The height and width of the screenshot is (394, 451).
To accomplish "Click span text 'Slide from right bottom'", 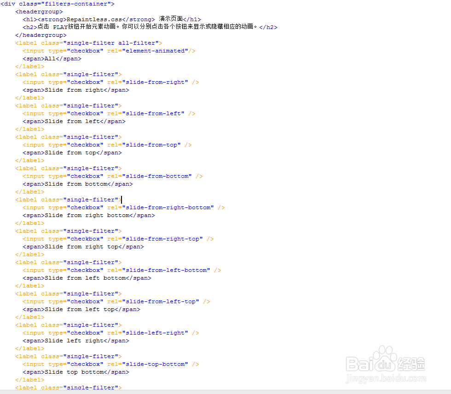I will tap(87, 216).
